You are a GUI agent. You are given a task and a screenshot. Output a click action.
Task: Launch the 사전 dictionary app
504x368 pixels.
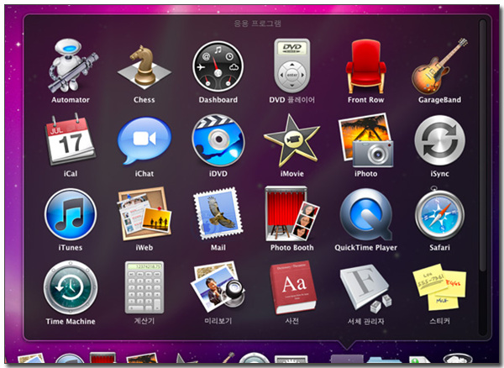pos(292,287)
